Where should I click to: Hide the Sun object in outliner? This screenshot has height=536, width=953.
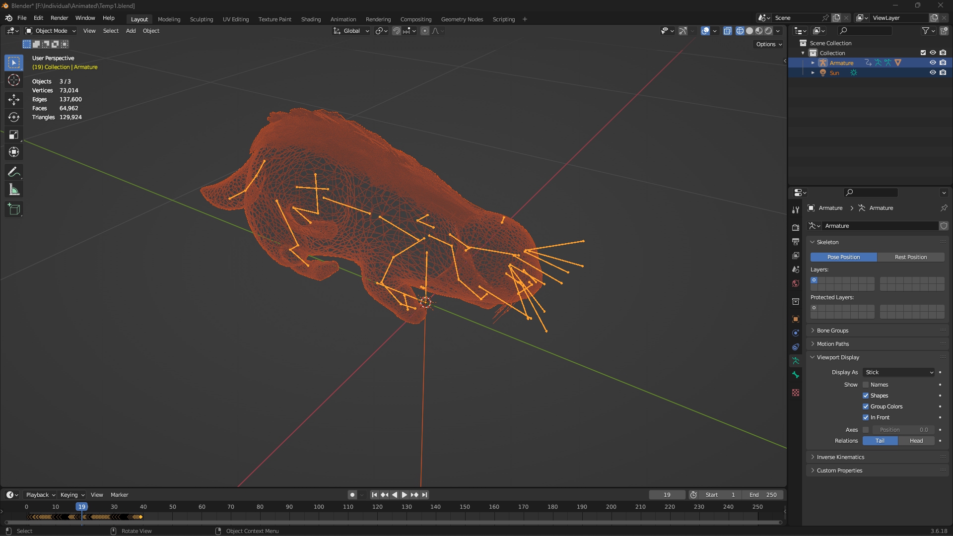pos(933,72)
